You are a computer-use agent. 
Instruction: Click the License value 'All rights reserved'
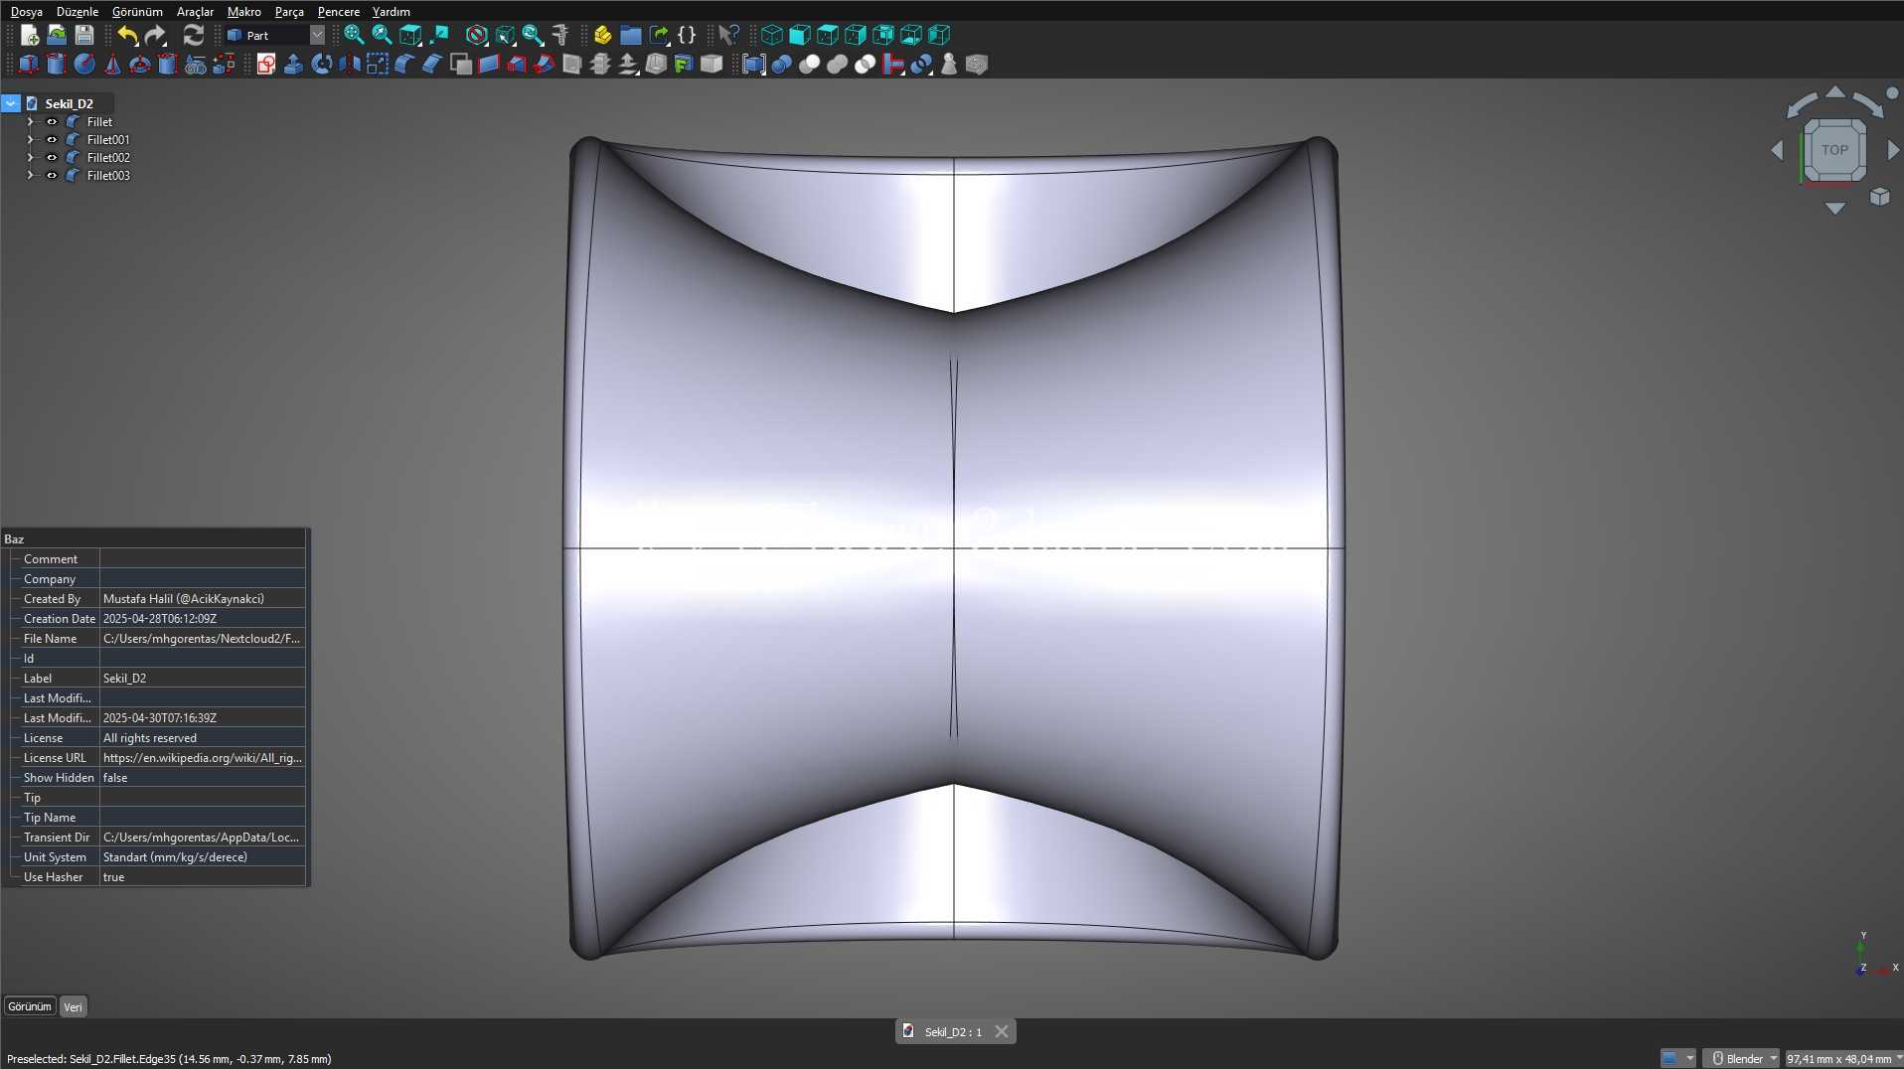202,738
